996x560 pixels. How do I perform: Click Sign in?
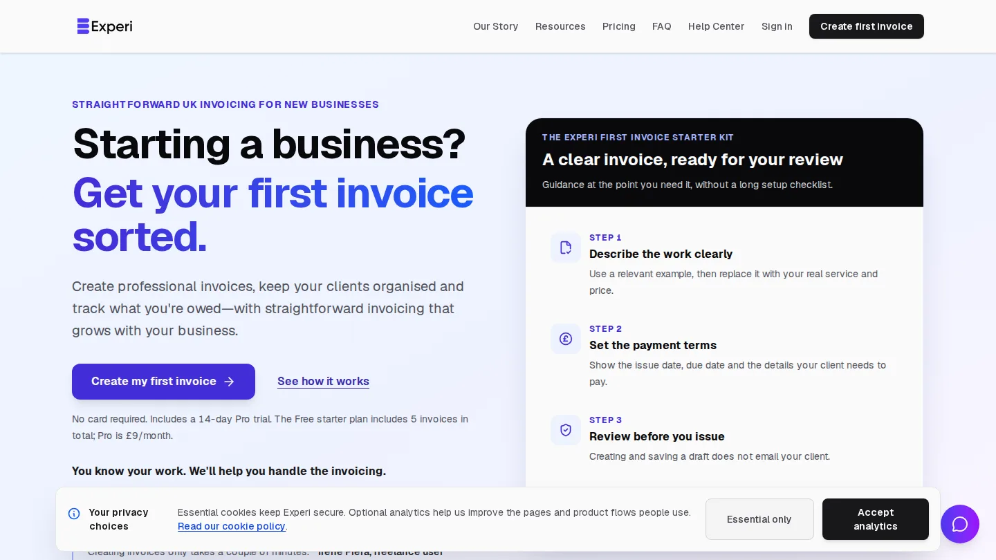tap(777, 26)
